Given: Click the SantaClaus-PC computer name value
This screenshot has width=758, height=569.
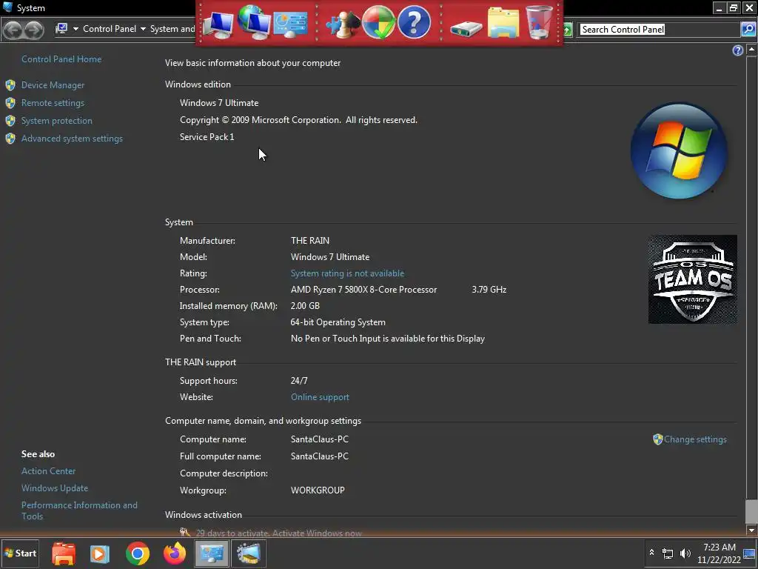Looking at the screenshot, I should [320, 439].
